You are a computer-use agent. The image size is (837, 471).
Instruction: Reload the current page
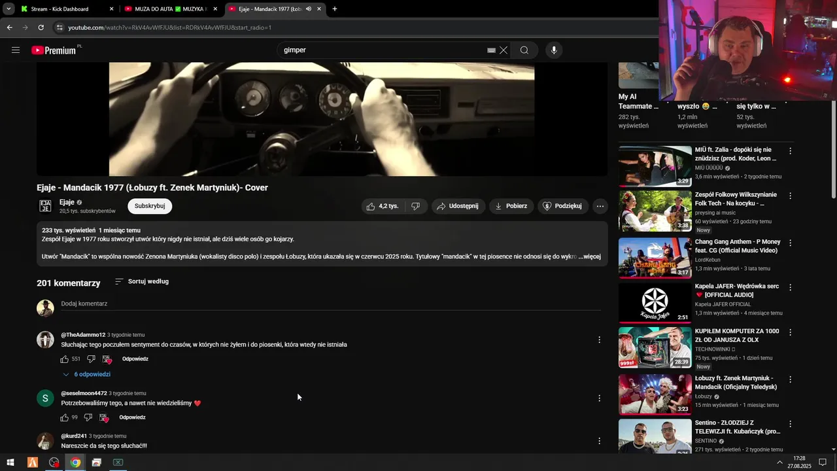[x=41, y=27]
